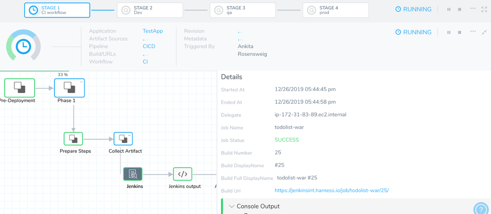
Task: Click the Ended At timestamp value
Action: [x=305, y=102]
